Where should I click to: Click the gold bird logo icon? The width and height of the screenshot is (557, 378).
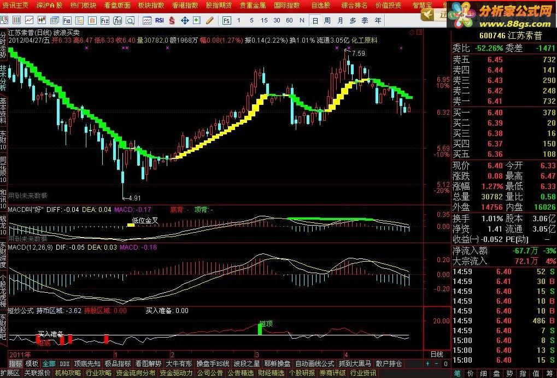[x=428, y=14]
